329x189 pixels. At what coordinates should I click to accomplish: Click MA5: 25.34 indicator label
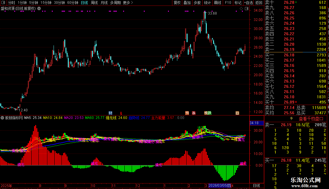[33, 118]
